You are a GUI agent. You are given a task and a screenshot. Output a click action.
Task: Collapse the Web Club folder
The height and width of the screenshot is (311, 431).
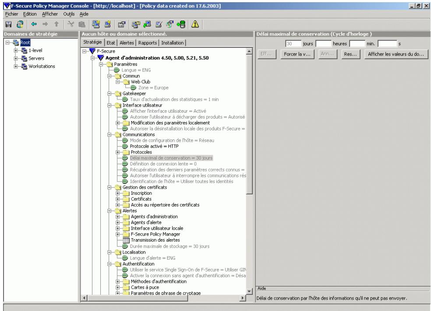click(118, 82)
